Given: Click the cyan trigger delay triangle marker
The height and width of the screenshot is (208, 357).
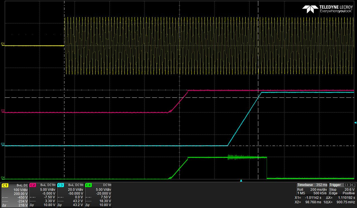Looking at the screenshot, I should coord(241,180).
